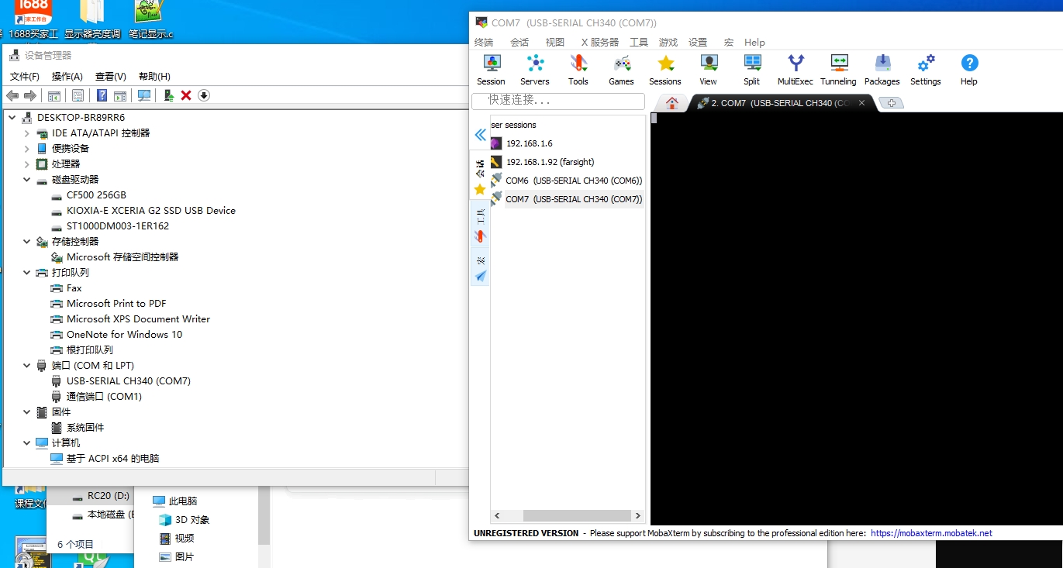
Task: Collapse the 存储控制器 node
Action: [26, 242]
